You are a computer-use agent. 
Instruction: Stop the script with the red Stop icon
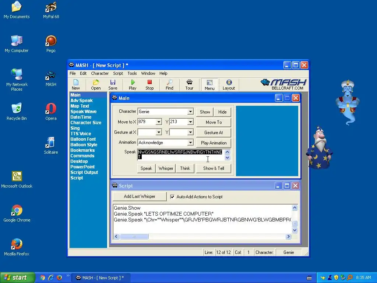tap(149, 85)
